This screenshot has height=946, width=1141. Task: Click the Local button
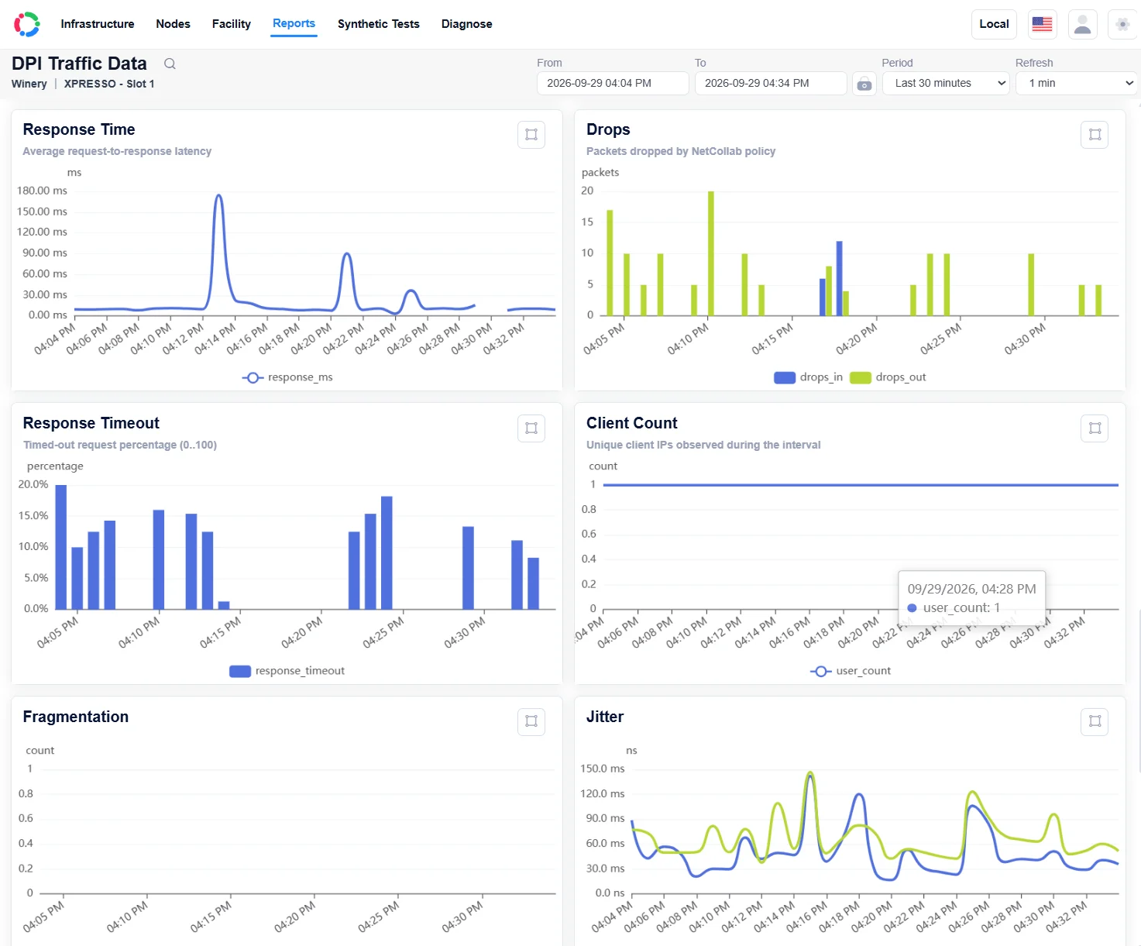pos(994,24)
